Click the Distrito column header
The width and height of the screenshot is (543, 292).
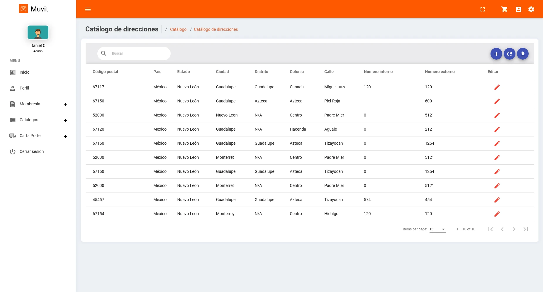[x=262, y=72]
